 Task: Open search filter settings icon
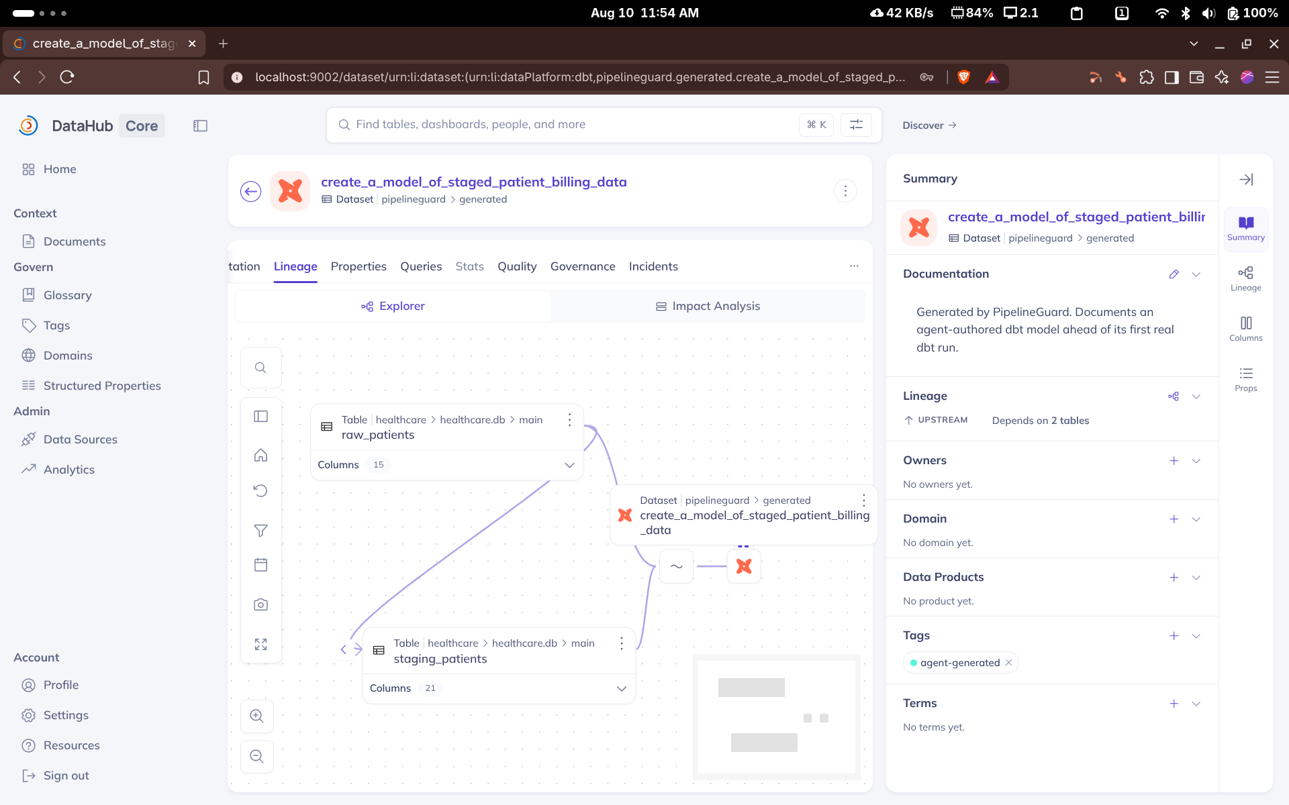click(856, 125)
